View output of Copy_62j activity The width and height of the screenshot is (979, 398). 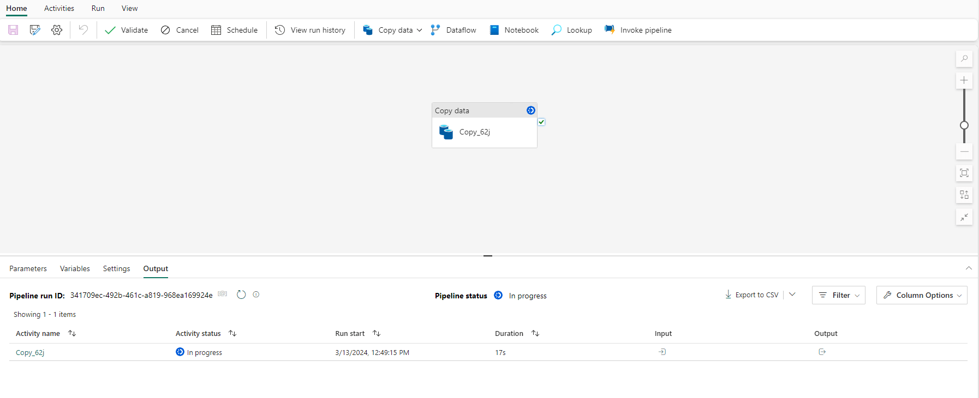[822, 352]
